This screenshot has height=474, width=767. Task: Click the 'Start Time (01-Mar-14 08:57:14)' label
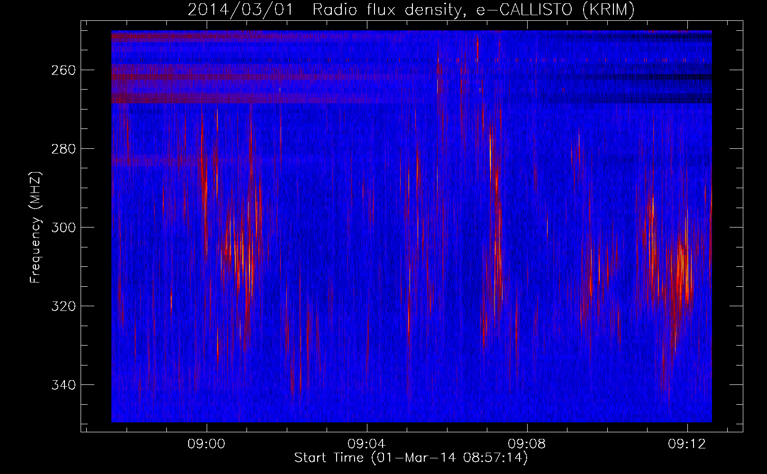411,458
